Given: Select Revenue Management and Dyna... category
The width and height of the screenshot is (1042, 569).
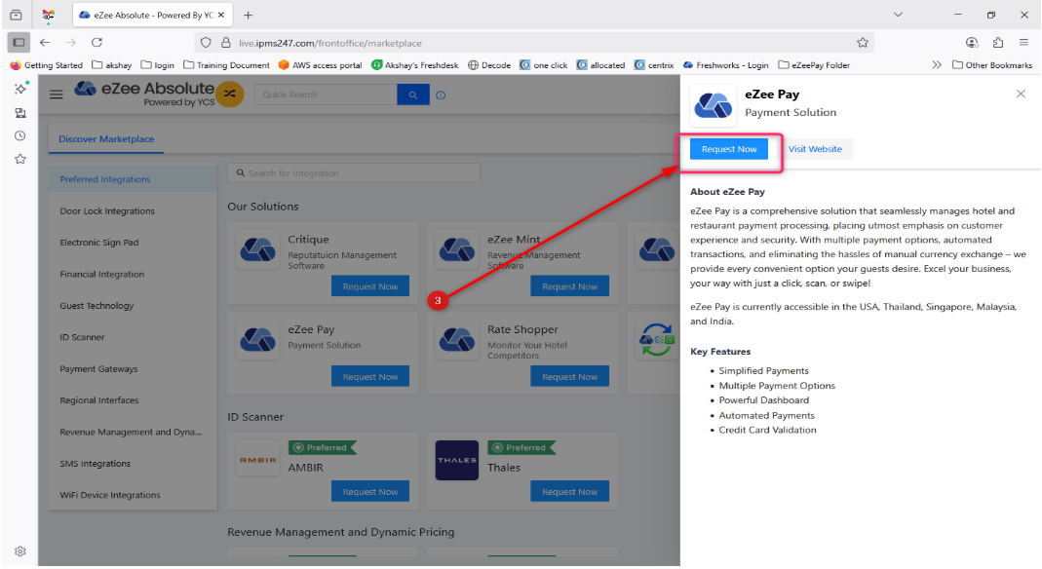Looking at the screenshot, I should click(x=133, y=433).
